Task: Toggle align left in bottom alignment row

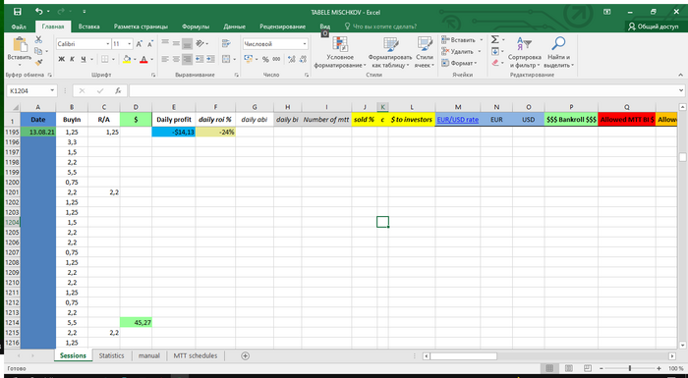Action: 165,59
